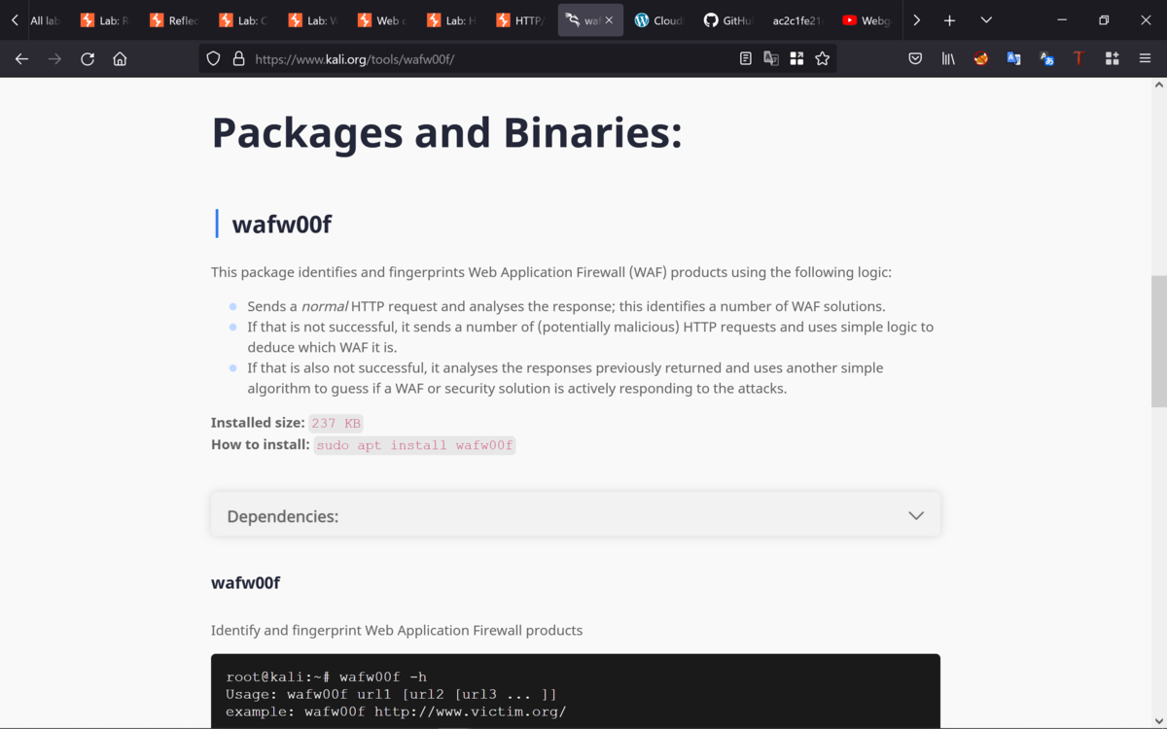
Task: Switch to the Lab: R tab
Action: click(x=105, y=20)
